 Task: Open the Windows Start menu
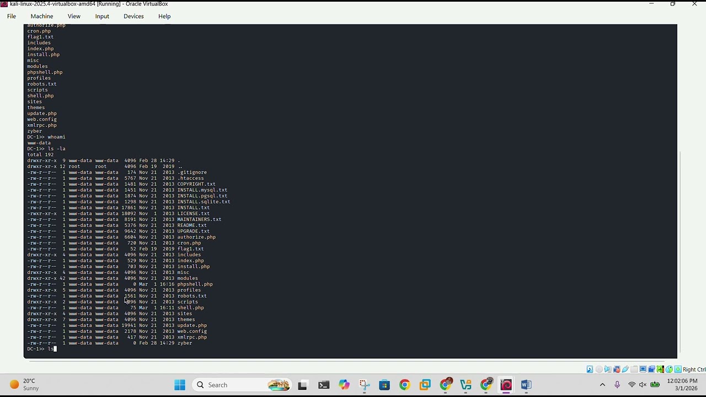click(x=180, y=385)
